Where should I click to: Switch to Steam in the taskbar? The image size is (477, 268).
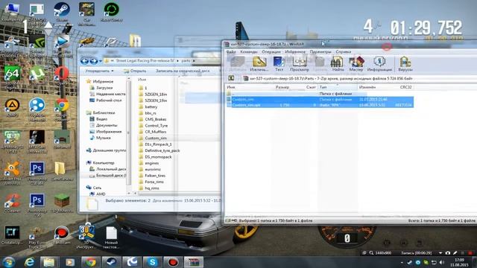[111, 262]
